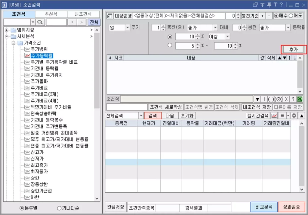Click the results table vertical scrollbar
Screen dimensions: 308x215
tap(302, 156)
